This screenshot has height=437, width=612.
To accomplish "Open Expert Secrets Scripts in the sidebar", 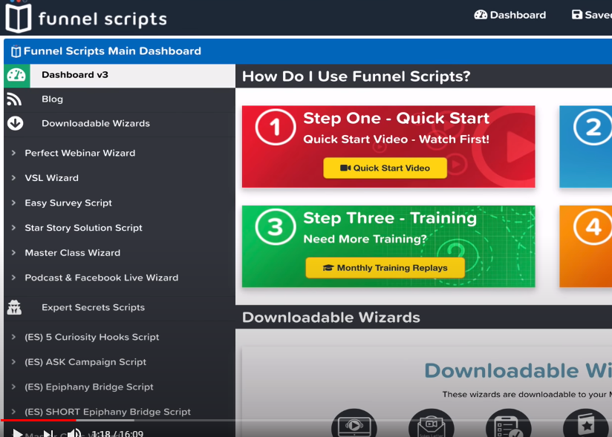I will point(94,308).
